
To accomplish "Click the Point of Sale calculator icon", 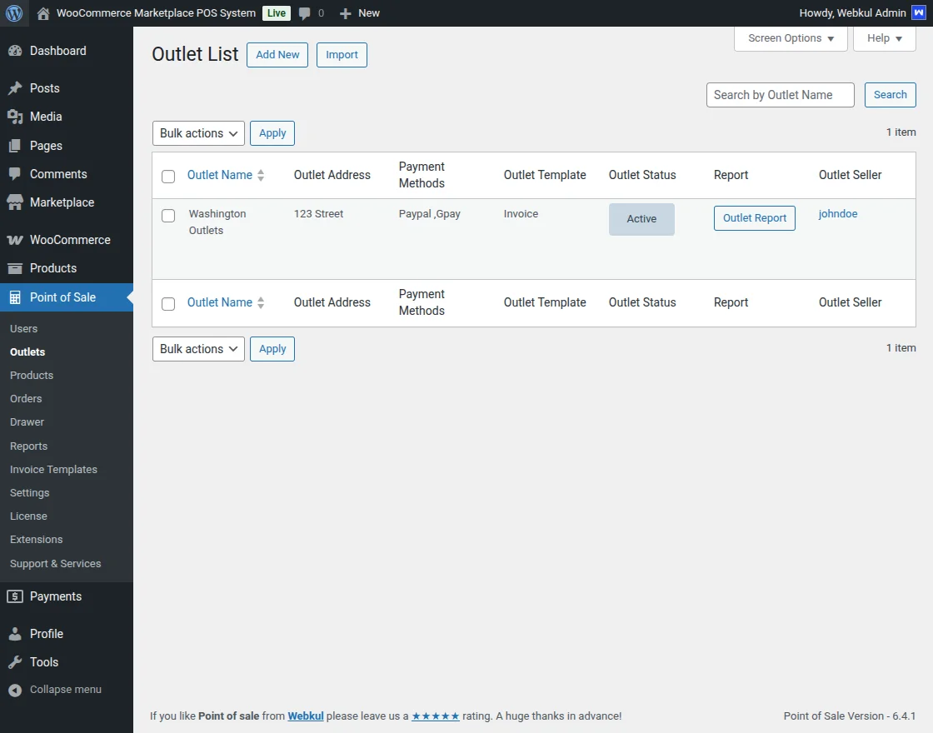I will 15,297.
